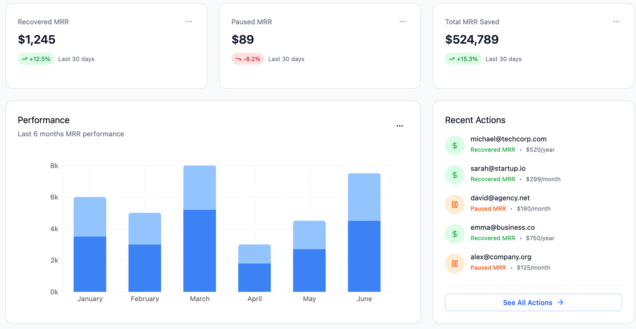Open Recovered MRR card options menu
The height and width of the screenshot is (329, 636).
click(x=189, y=22)
